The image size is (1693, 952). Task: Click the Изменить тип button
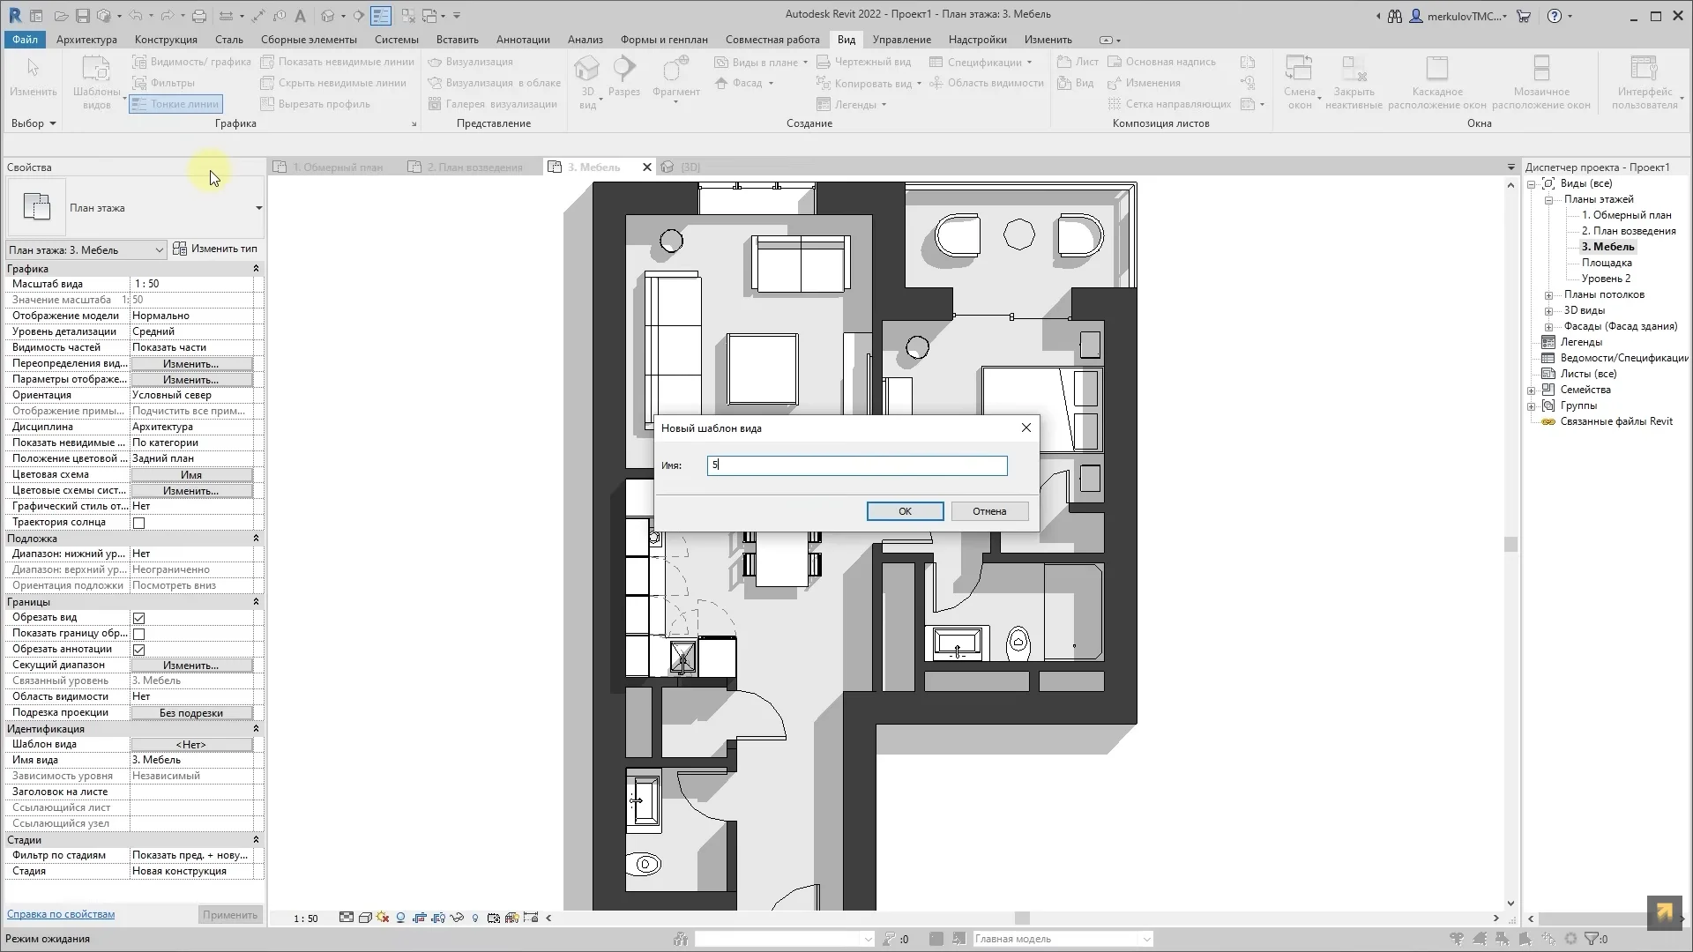coord(215,249)
